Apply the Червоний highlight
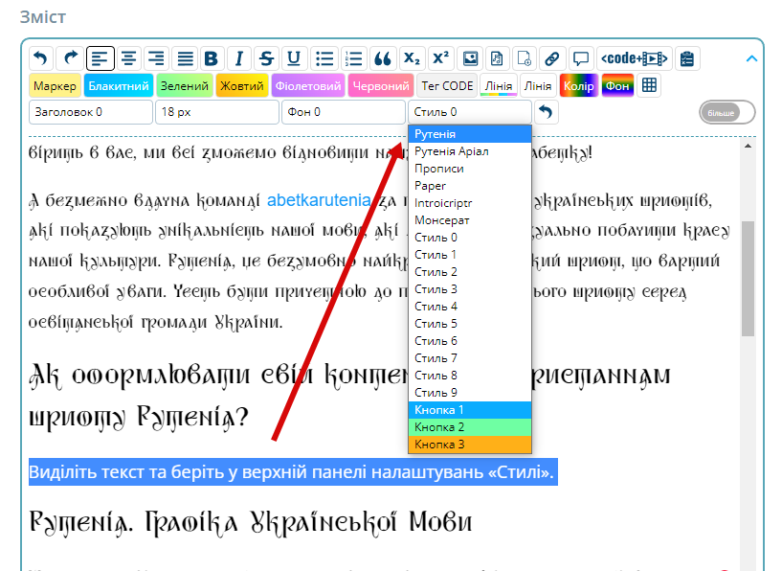This screenshot has height=571, width=782. 381,86
